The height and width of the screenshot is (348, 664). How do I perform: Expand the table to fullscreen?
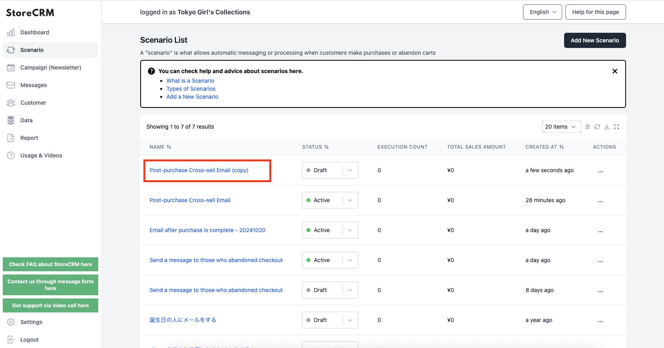[616, 127]
